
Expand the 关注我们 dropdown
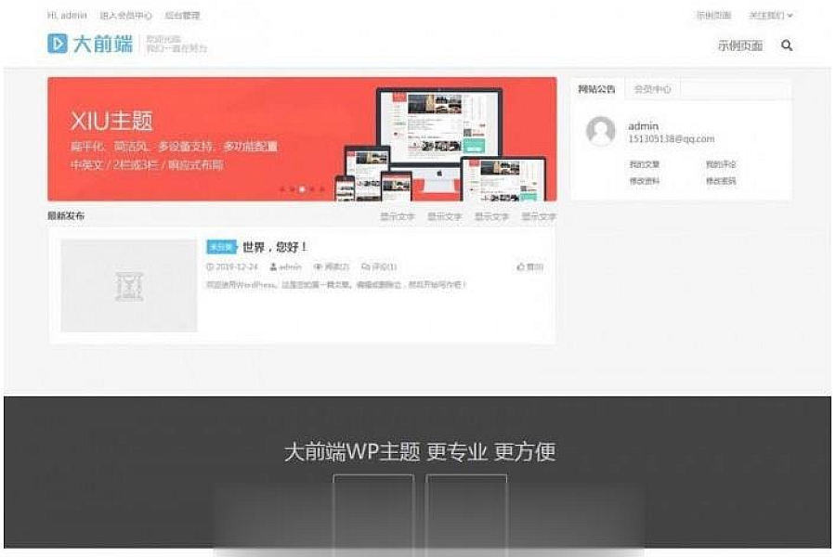coord(771,16)
